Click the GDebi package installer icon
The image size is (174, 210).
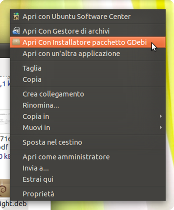click(x=16, y=42)
